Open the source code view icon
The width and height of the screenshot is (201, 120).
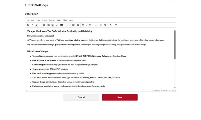57,25
